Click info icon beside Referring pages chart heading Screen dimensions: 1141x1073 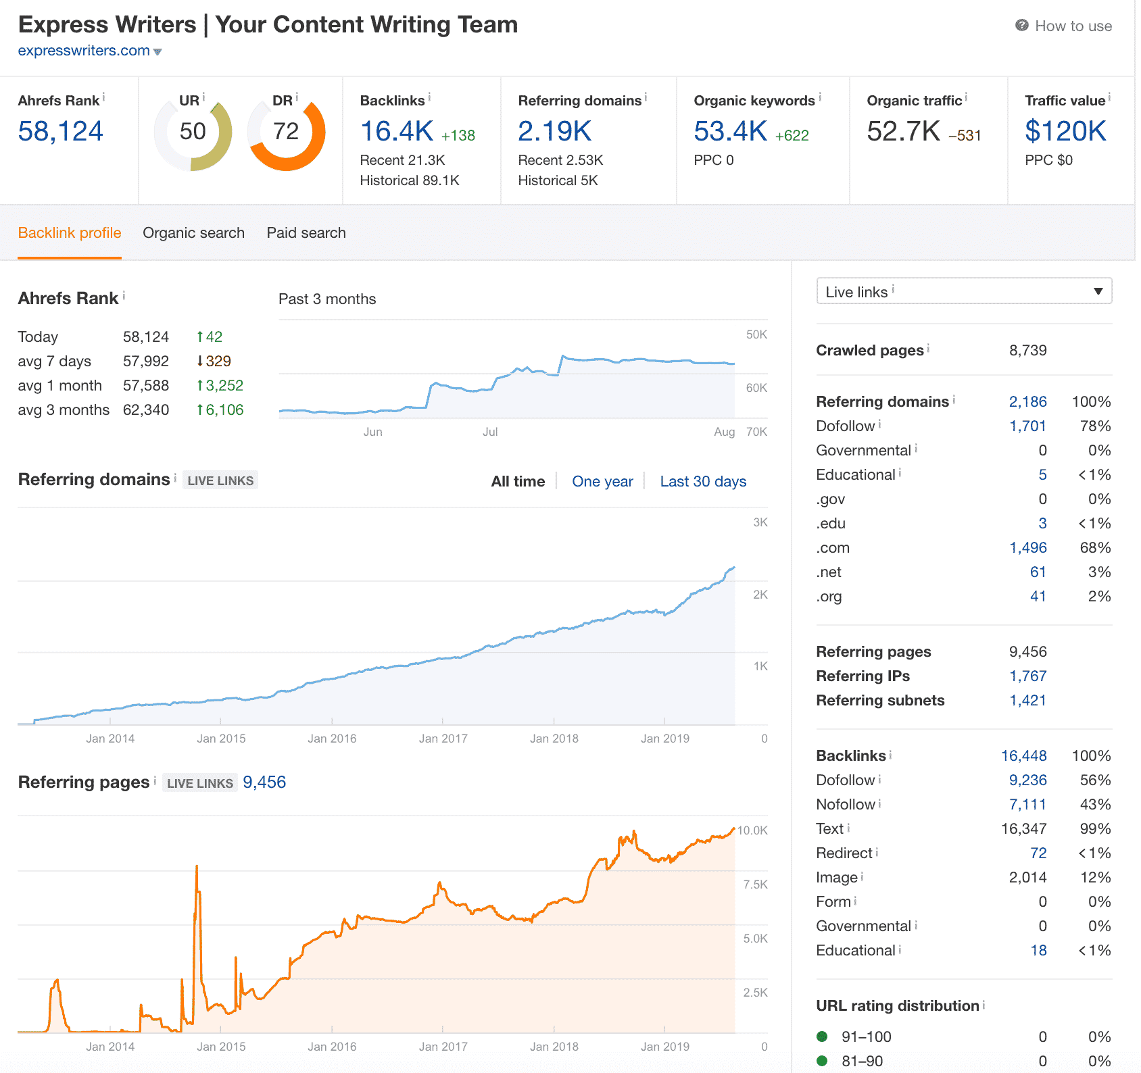tap(155, 780)
